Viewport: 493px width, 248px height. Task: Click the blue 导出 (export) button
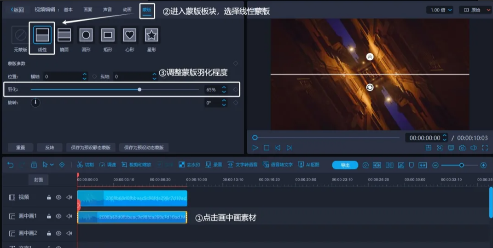point(345,165)
